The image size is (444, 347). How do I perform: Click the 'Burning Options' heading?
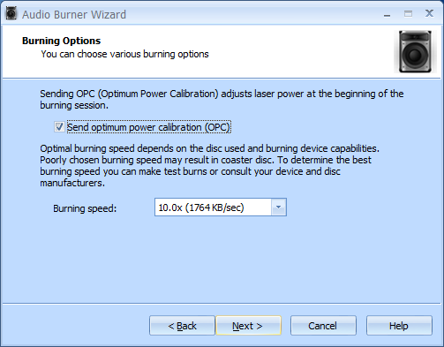(61, 41)
